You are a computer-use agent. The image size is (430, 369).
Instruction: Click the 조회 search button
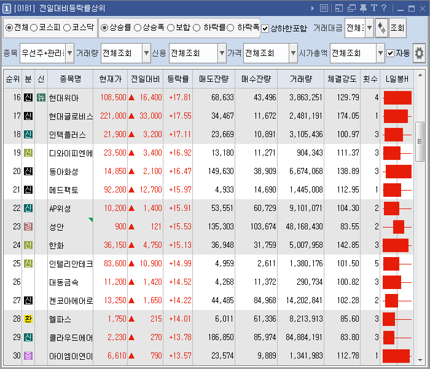click(x=397, y=28)
